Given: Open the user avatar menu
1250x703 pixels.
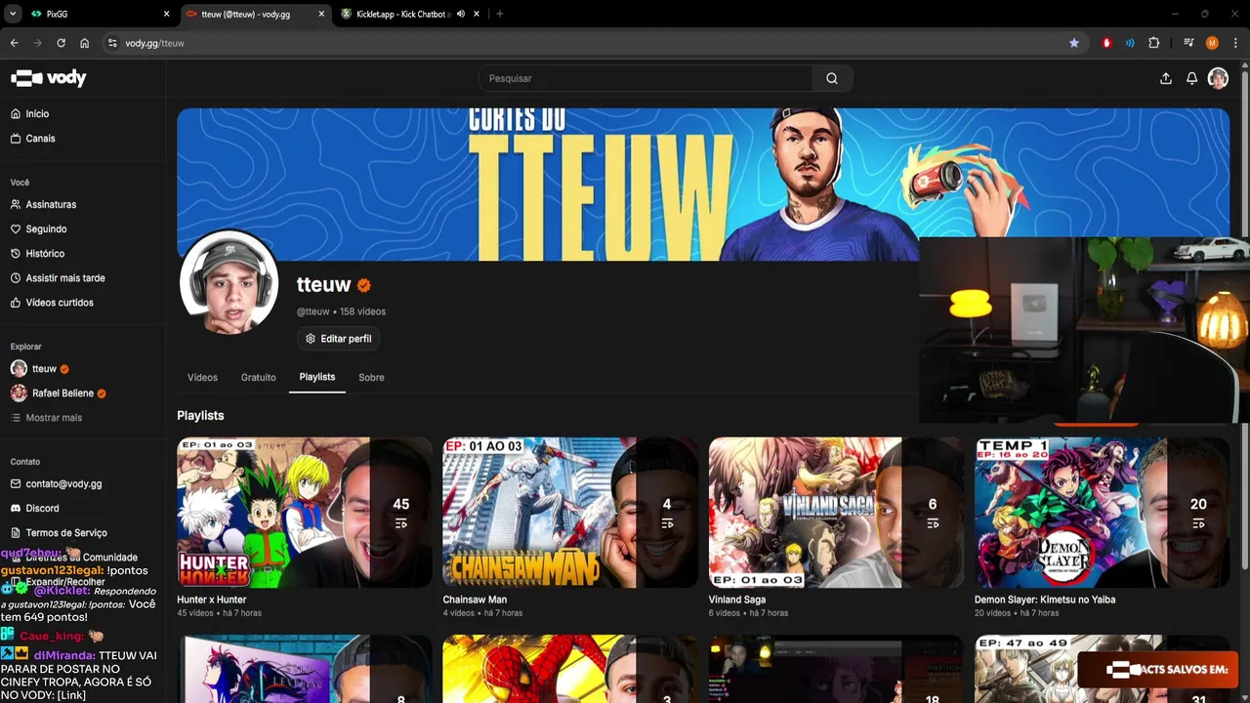Looking at the screenshot, I should coord(1218,78).
